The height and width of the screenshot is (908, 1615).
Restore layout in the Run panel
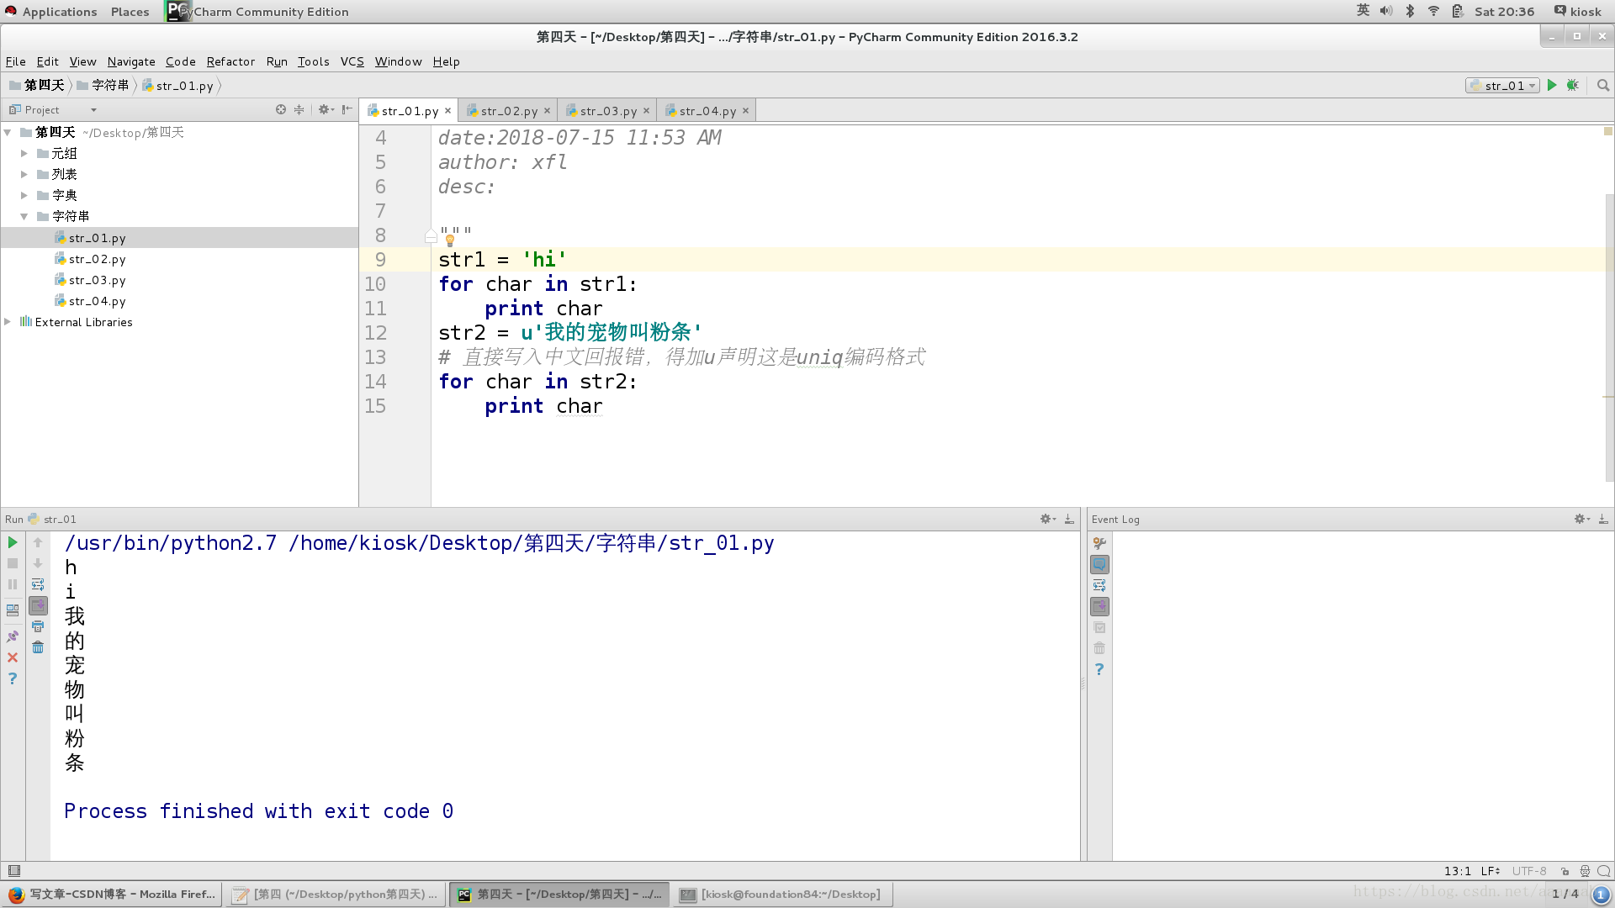pos(13,610)
